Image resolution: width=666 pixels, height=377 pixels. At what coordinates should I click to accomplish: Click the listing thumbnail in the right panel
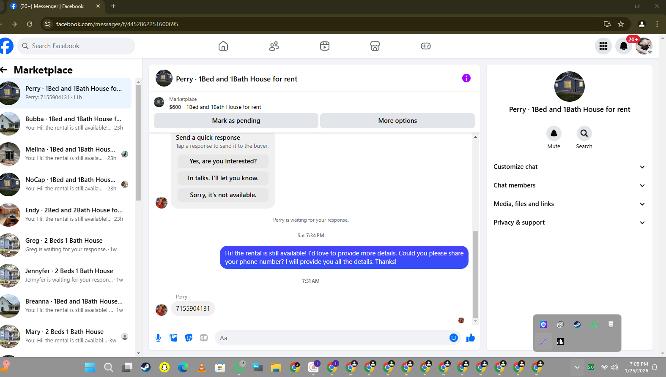pos(569,87)
